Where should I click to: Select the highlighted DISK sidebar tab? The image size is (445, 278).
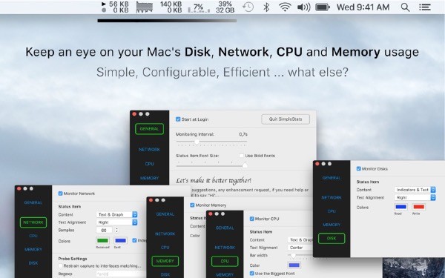point(332,238)
